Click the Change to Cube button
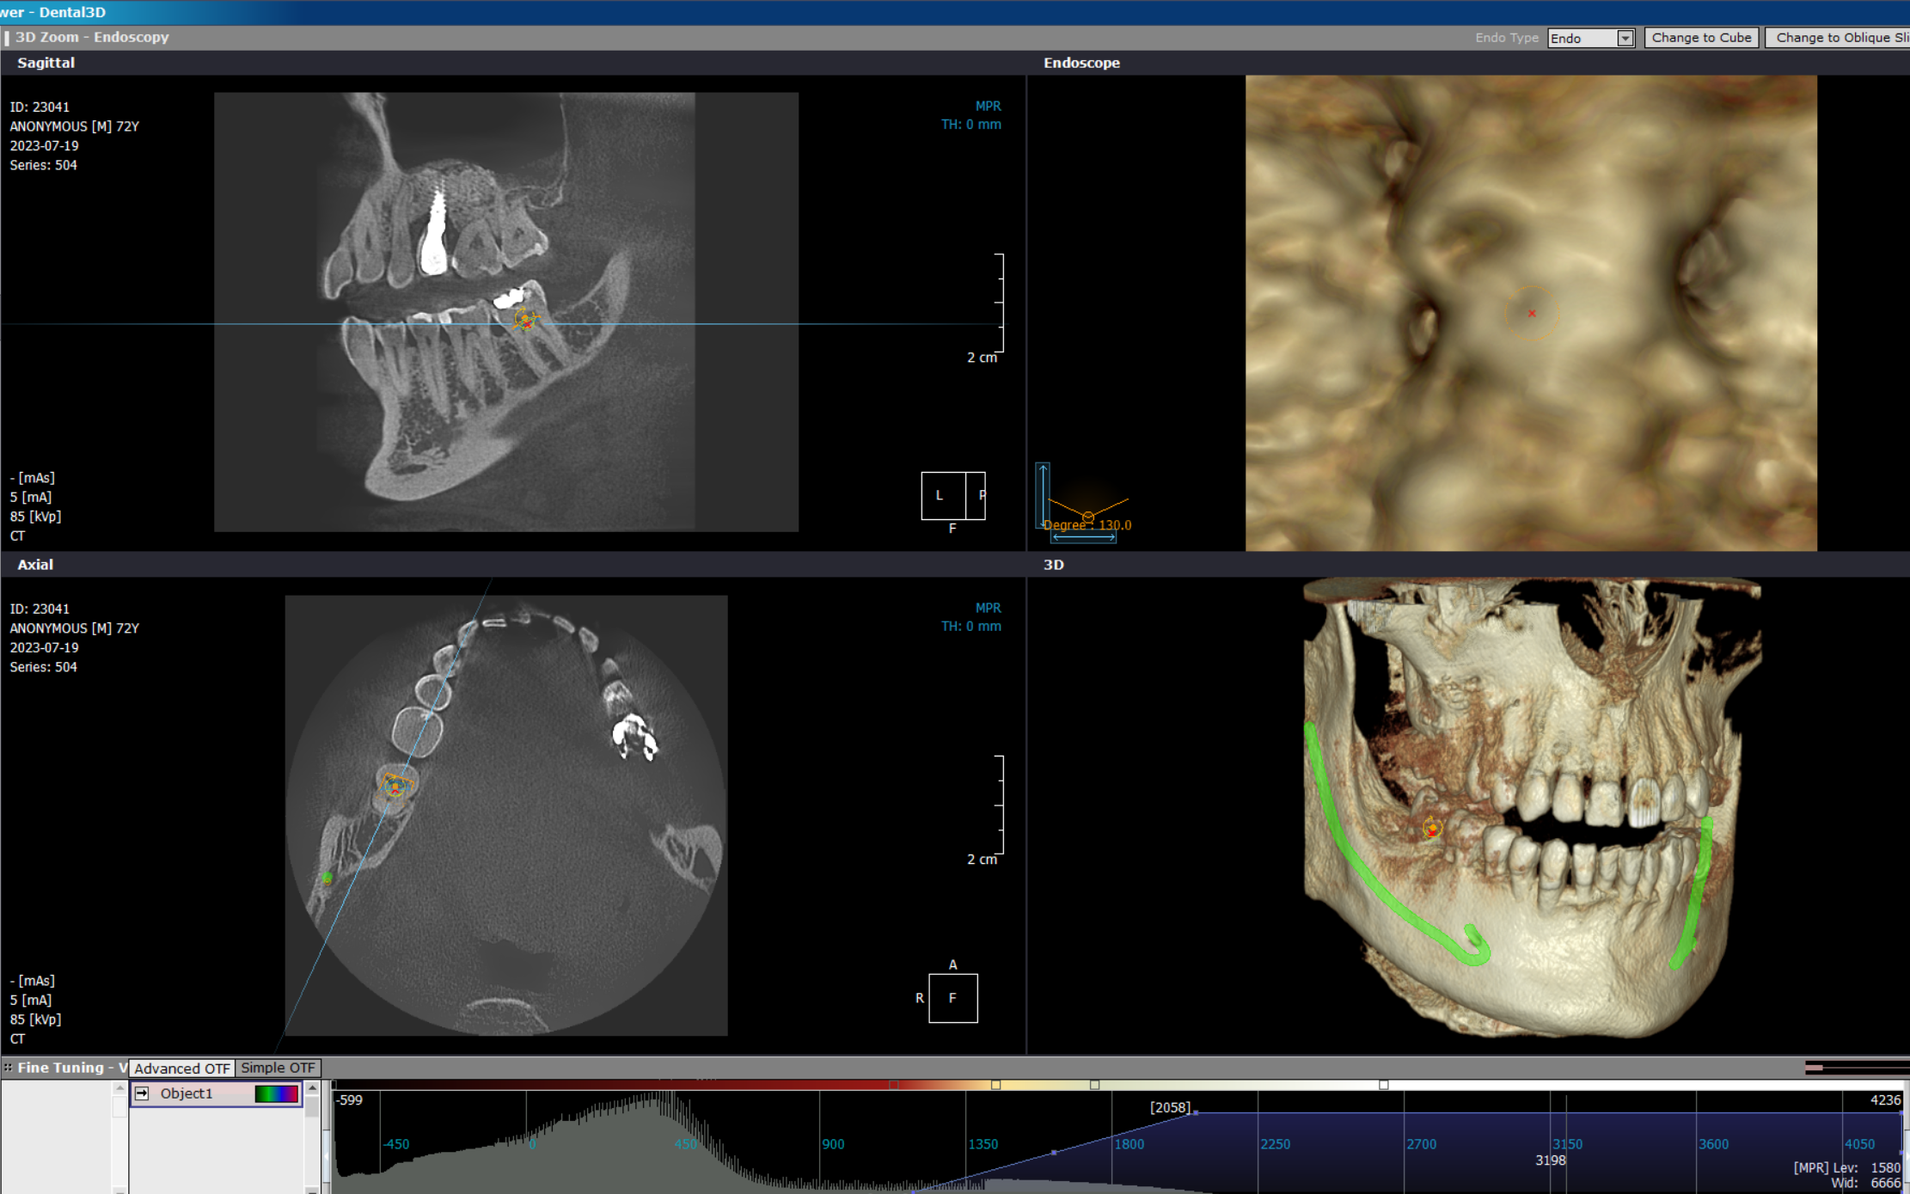This screenshot has width=1910, height=1194. click(x=1701, y=38)
